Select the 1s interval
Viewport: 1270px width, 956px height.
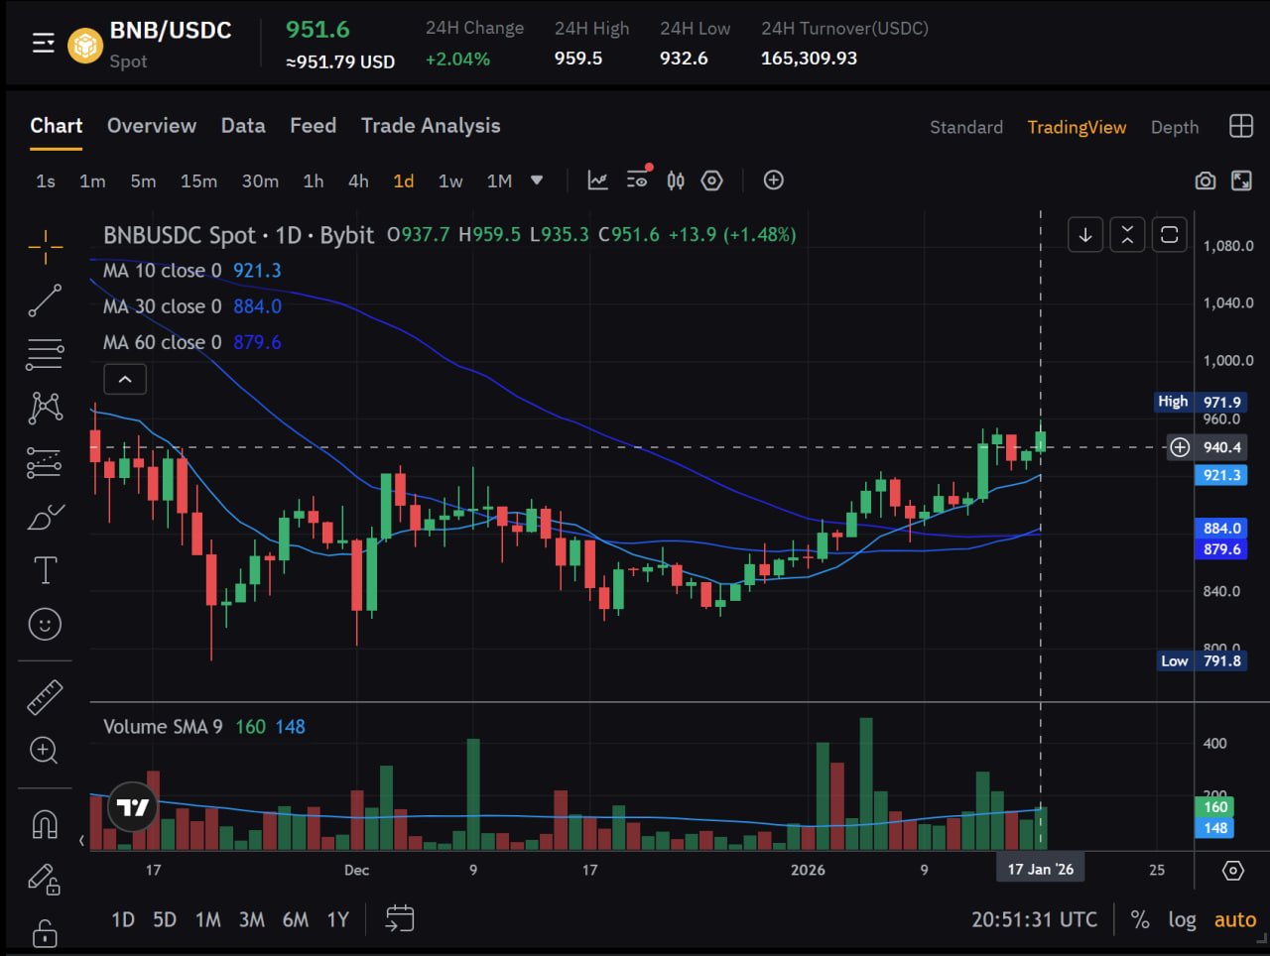point(46,180)
